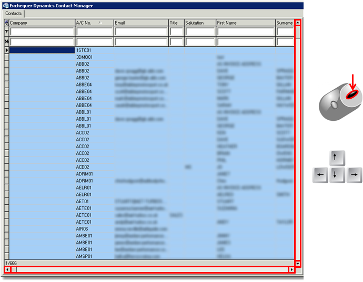Viewport: 363px width, 282px height.
Task: Click the horizontal scrollbar right arrow
Action: [x=291, y=269]
